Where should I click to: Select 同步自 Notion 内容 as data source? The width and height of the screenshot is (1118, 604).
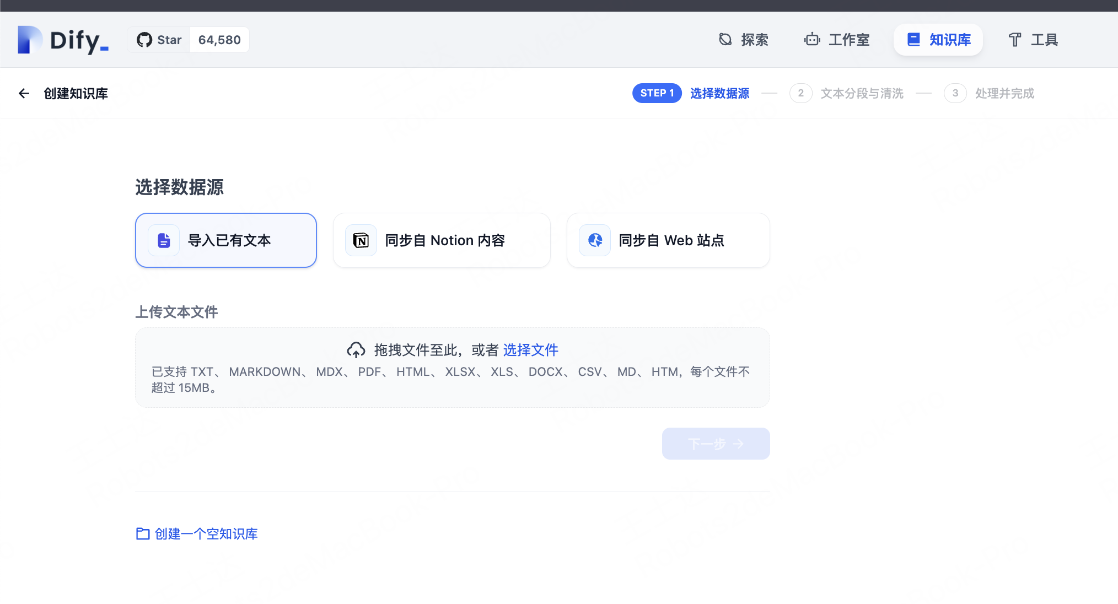(x=441, y=240)
